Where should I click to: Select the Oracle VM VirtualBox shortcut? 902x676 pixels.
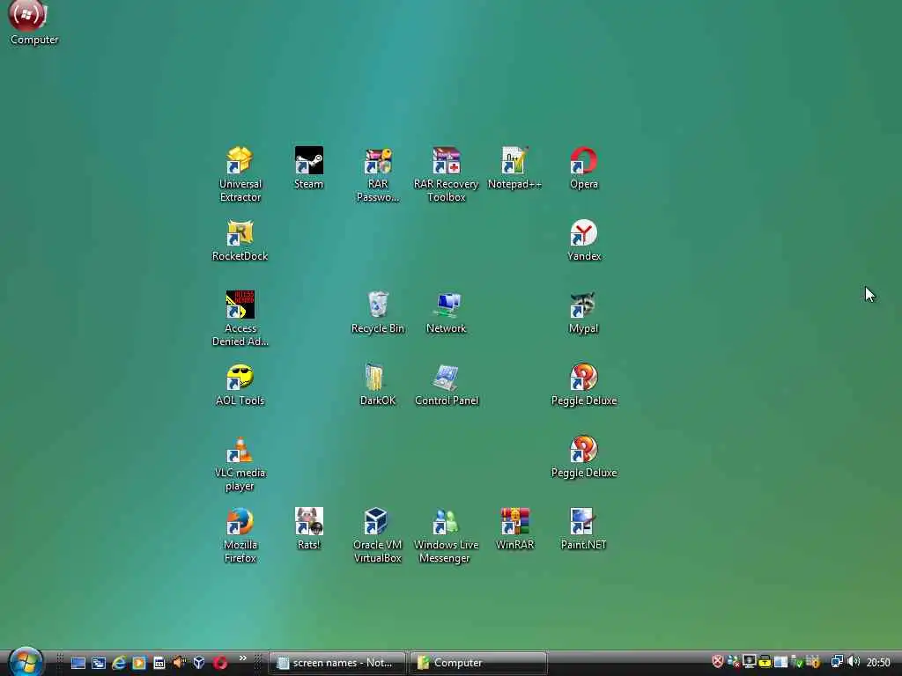click(x=377, y=535)
